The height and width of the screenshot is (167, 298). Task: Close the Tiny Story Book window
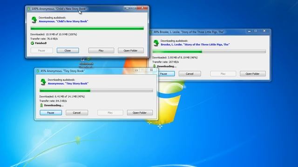click(x=151, y=70)
